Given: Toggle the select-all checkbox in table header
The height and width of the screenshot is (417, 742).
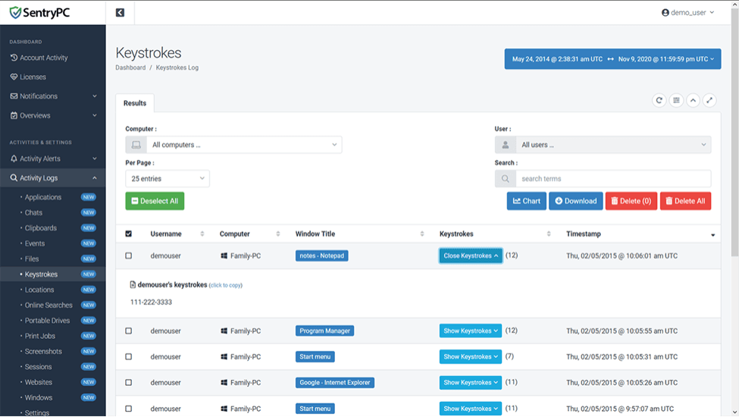Looking at the screenshot, I should 128,234.
